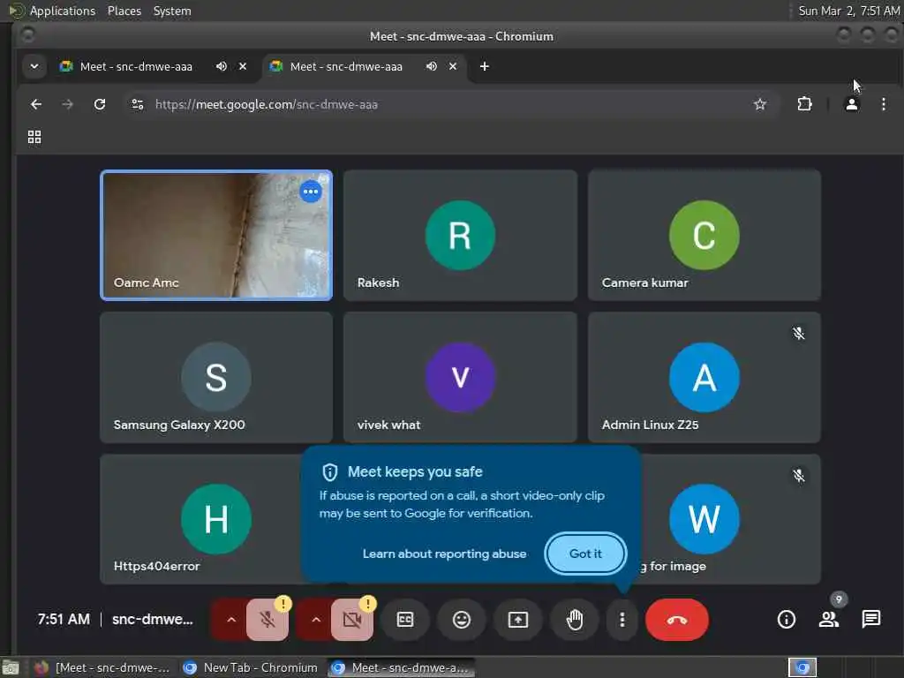The image size is (904, 678).
Task: Turn on closed captions
Action: pos(405,620)
